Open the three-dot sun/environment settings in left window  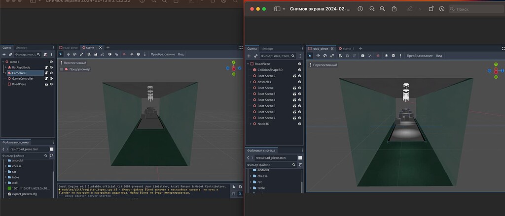tap(145, 54)
